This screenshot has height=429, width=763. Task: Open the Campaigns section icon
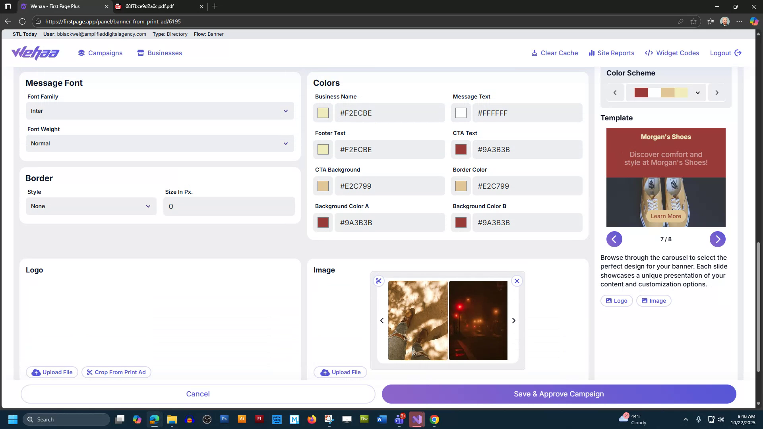81,53
